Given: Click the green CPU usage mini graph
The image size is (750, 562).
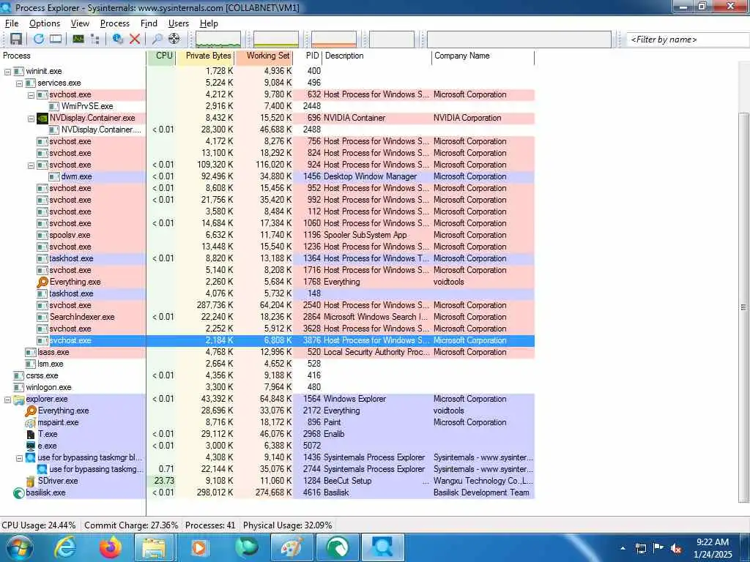Looking at the screenshot, I should (x=218, y=40).
